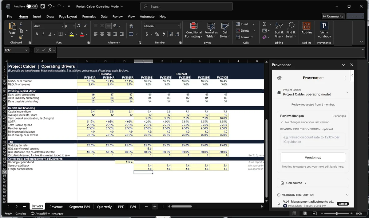The image size is (369, 218).
Task: Click the reason for this version field
Action: point(313,139)
